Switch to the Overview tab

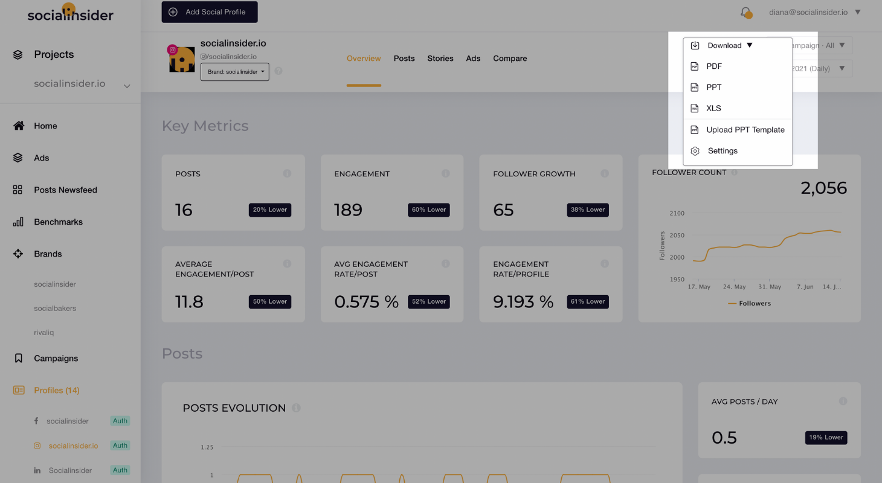pyautogui.click(x=364, y=59)
